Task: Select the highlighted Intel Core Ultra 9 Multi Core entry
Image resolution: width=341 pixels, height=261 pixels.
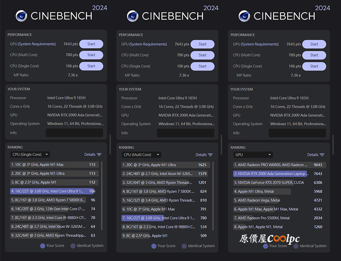Action: point(165,218)
